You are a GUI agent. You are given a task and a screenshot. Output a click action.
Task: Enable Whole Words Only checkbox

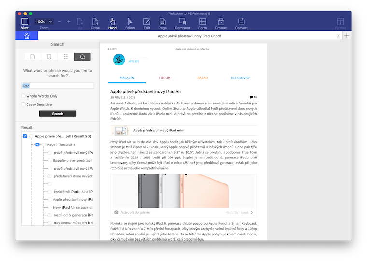coord(23,96)
